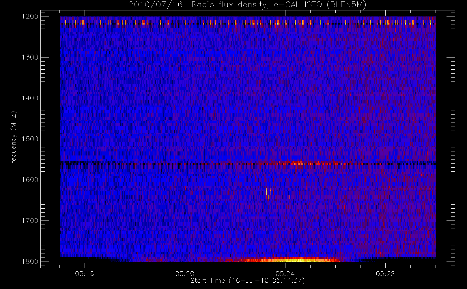467x289 pixels.
Task: Click the '1200' frequency axis label
Action: click(30, 16)
